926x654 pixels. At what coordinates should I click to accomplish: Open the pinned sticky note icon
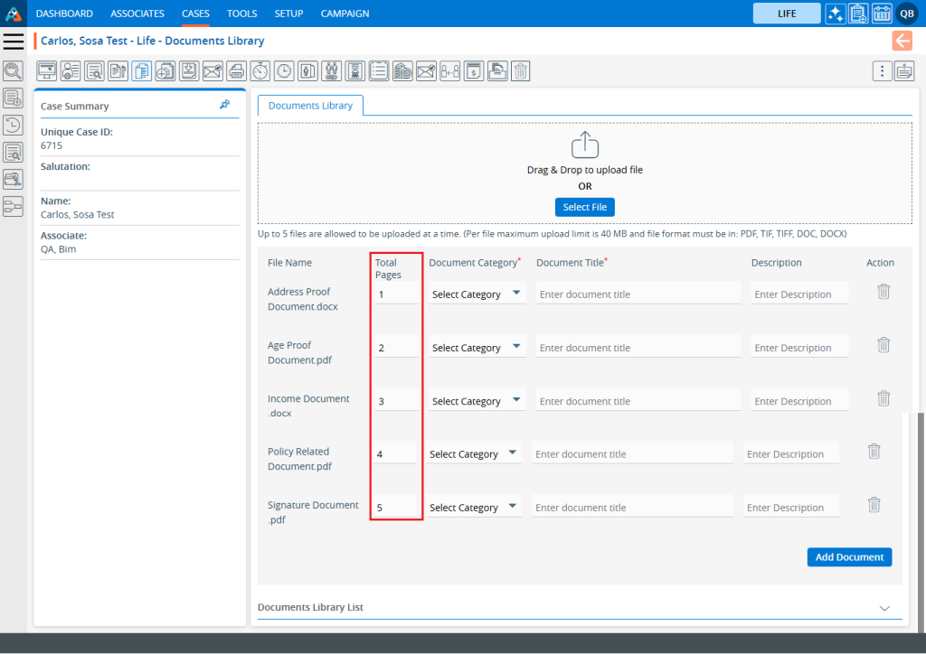click(904, 71)
